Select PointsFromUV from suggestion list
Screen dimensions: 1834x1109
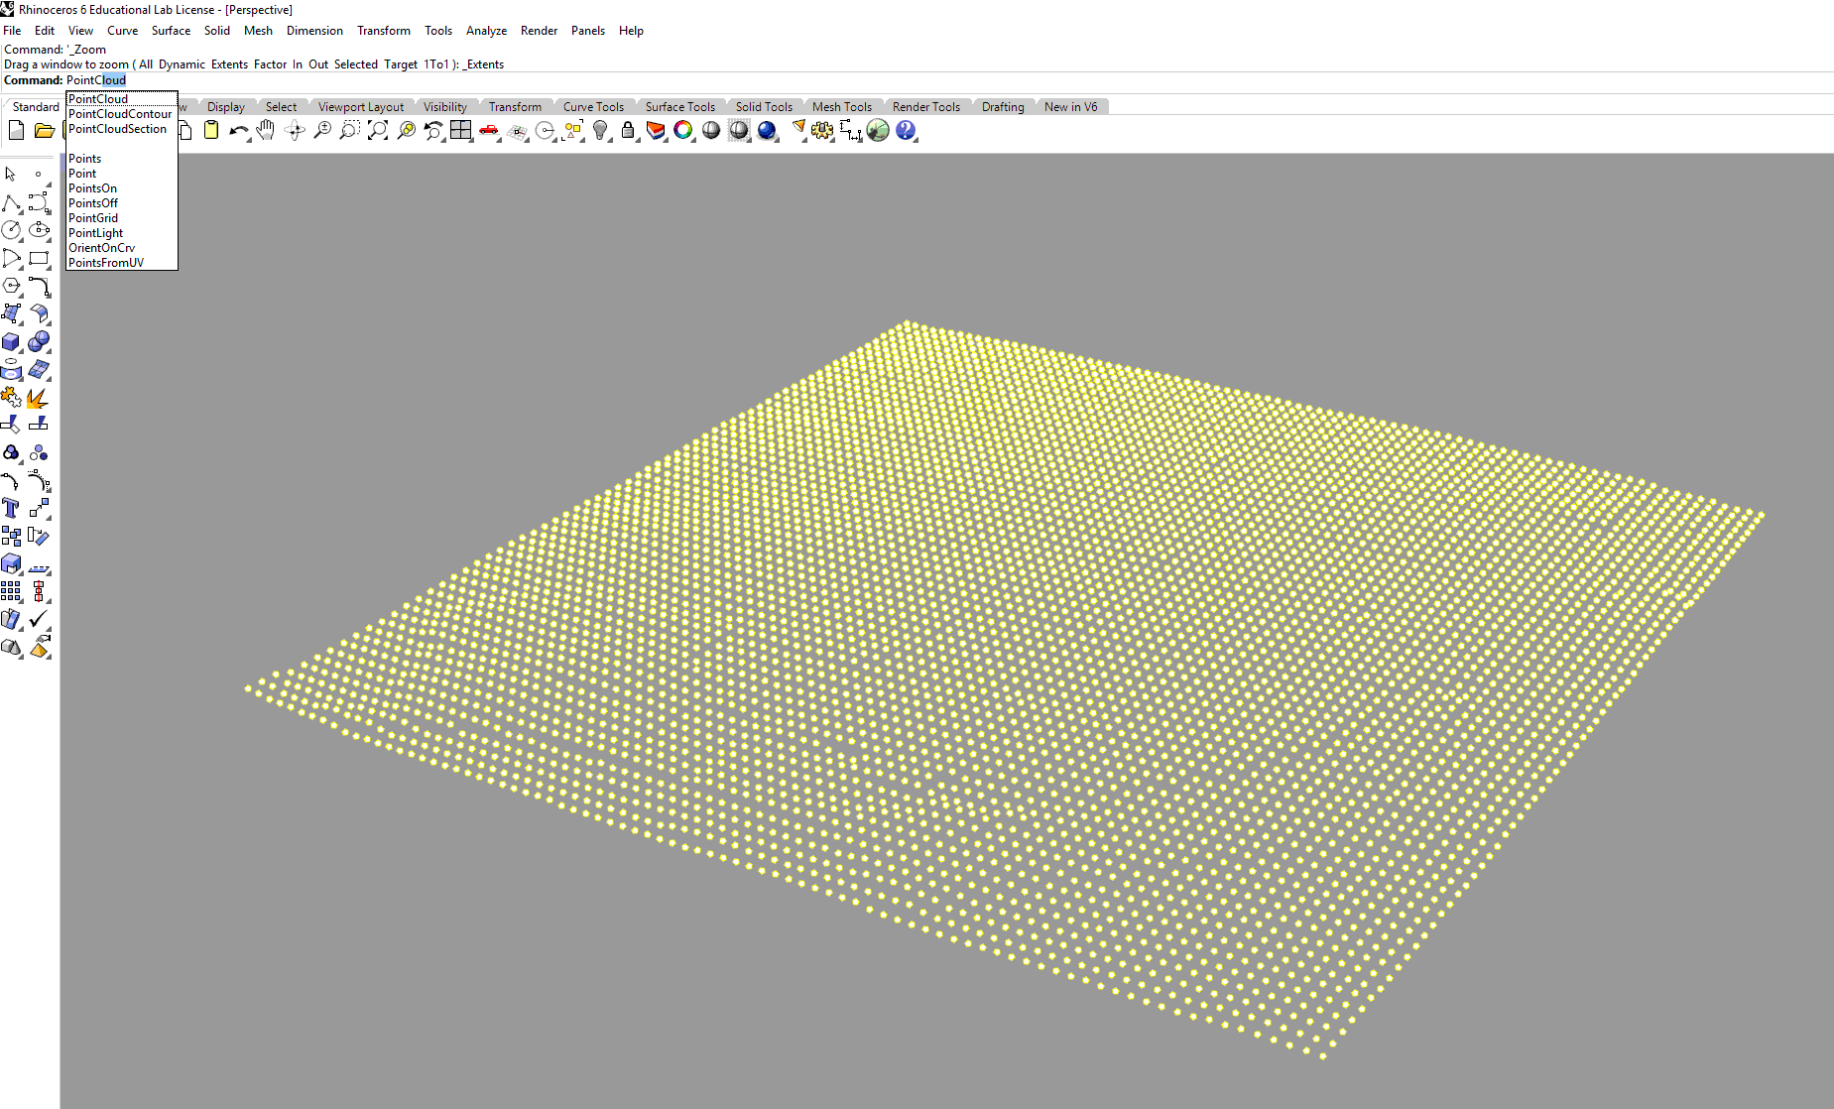[x=106, y=263]
